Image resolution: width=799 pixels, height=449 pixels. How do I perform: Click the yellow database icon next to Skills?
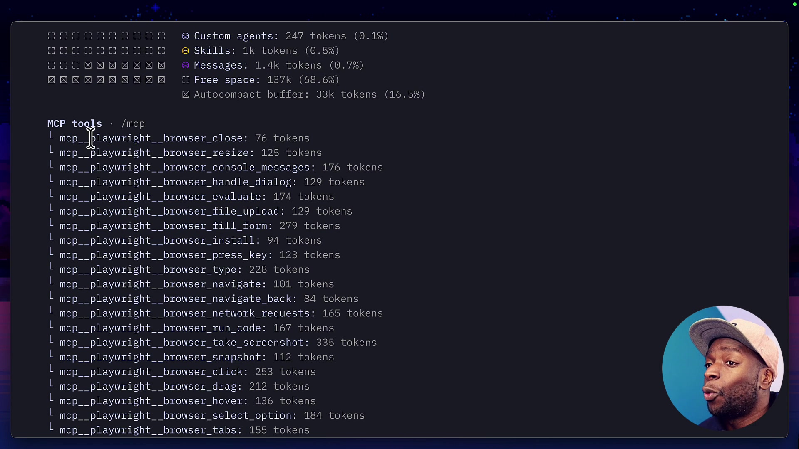[x=185, y=51]
